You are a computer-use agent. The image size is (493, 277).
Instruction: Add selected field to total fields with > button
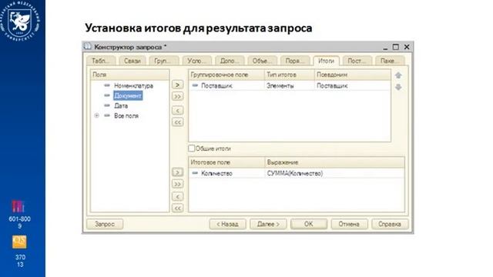pos(177,172)
